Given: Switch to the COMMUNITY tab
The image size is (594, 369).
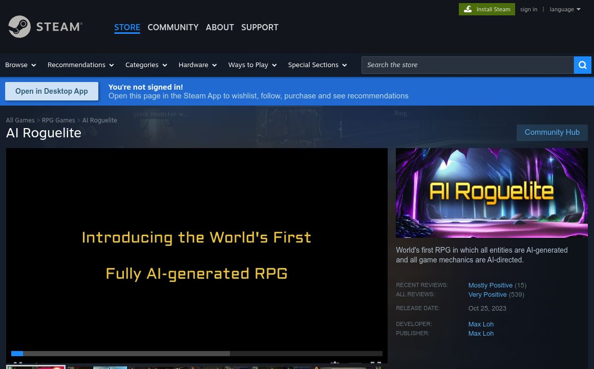Looking at the screenshot, I should pos(173,28).
